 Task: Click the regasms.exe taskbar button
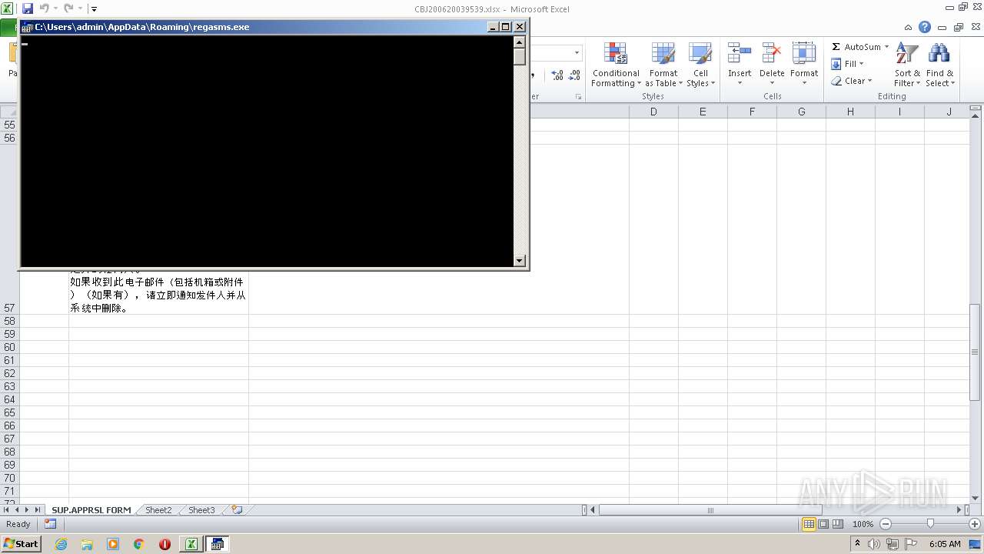point(218,544)
